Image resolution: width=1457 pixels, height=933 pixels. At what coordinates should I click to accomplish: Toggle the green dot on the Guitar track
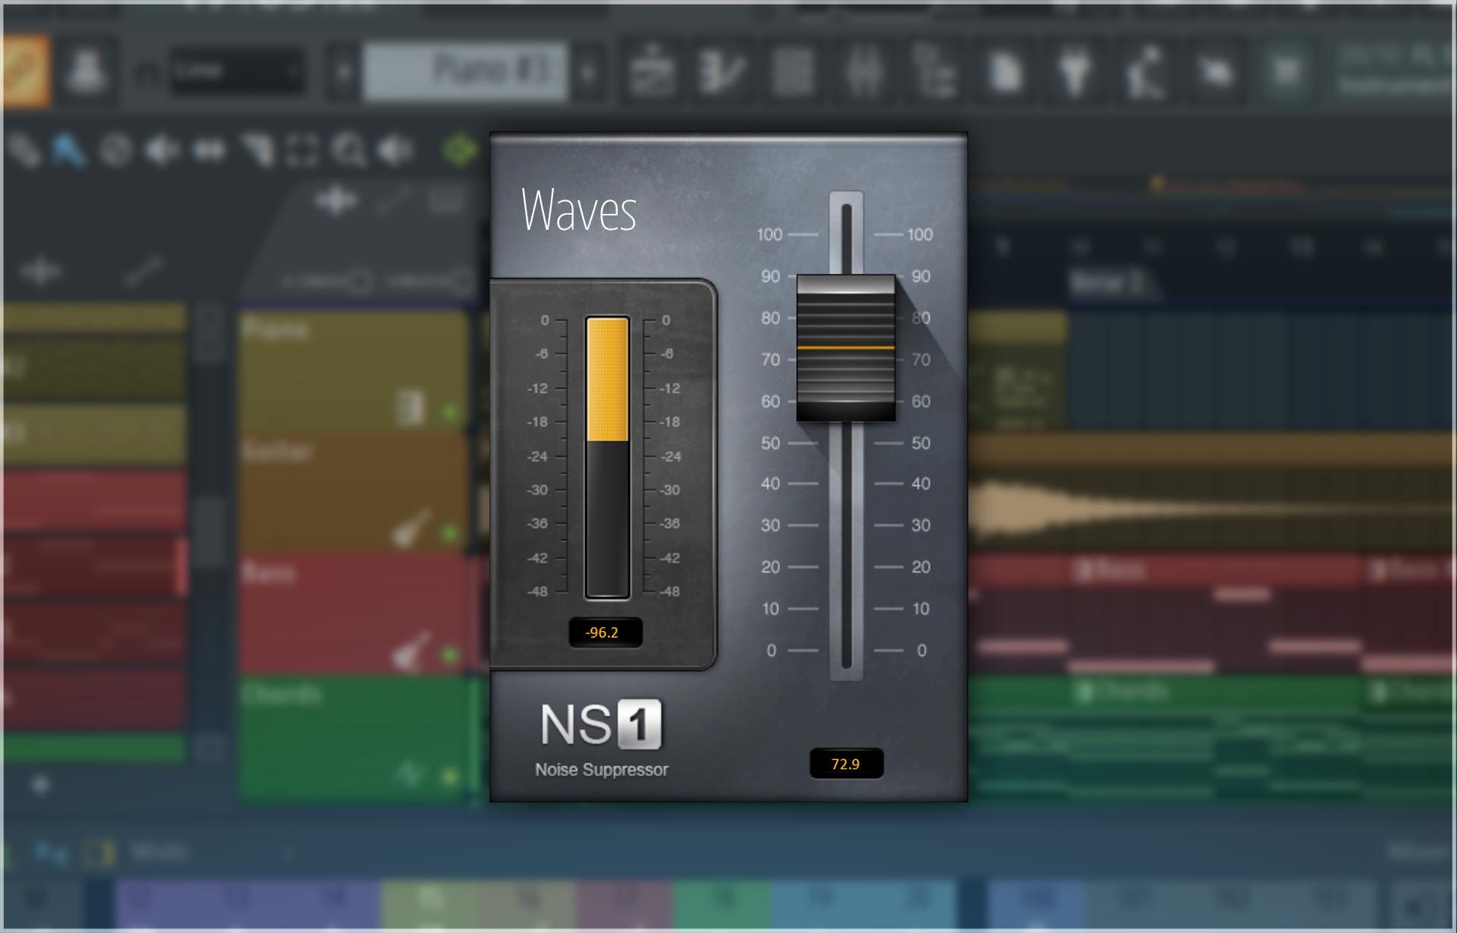point(450,533)
